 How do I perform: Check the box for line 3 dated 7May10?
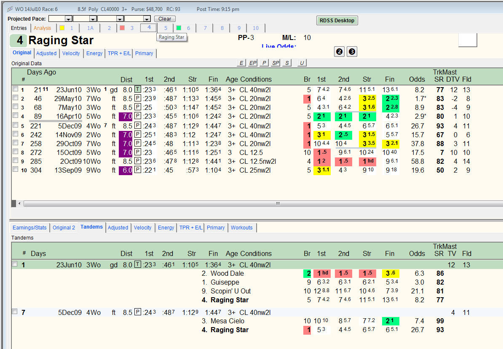(15, 107)
